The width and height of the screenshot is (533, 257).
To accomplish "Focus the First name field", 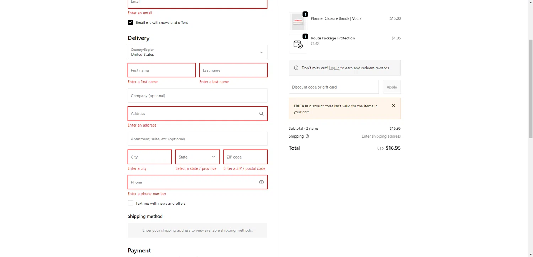I will pyautogui.click(x=162, y=70).
